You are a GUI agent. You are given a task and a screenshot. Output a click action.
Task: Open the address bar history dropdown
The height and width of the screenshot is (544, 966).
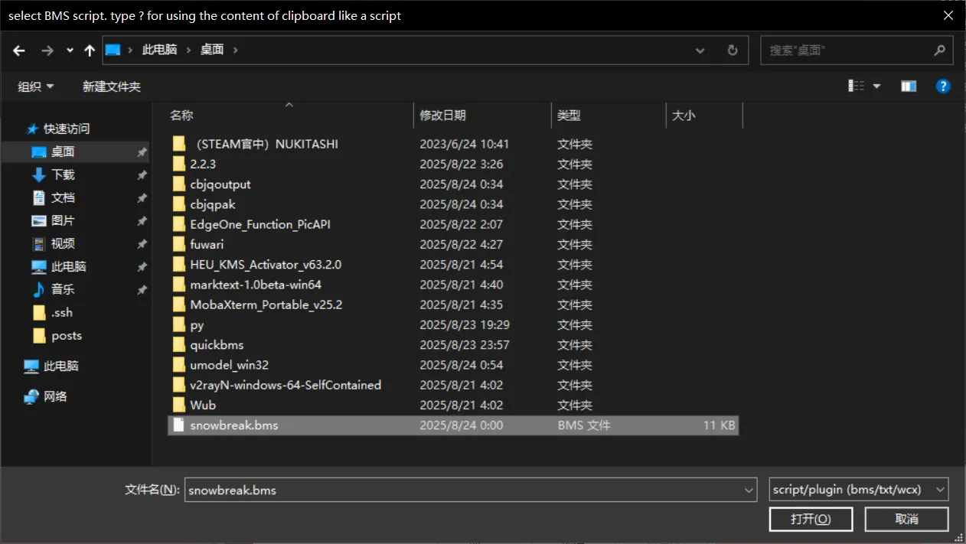click(x=700, y=50)
